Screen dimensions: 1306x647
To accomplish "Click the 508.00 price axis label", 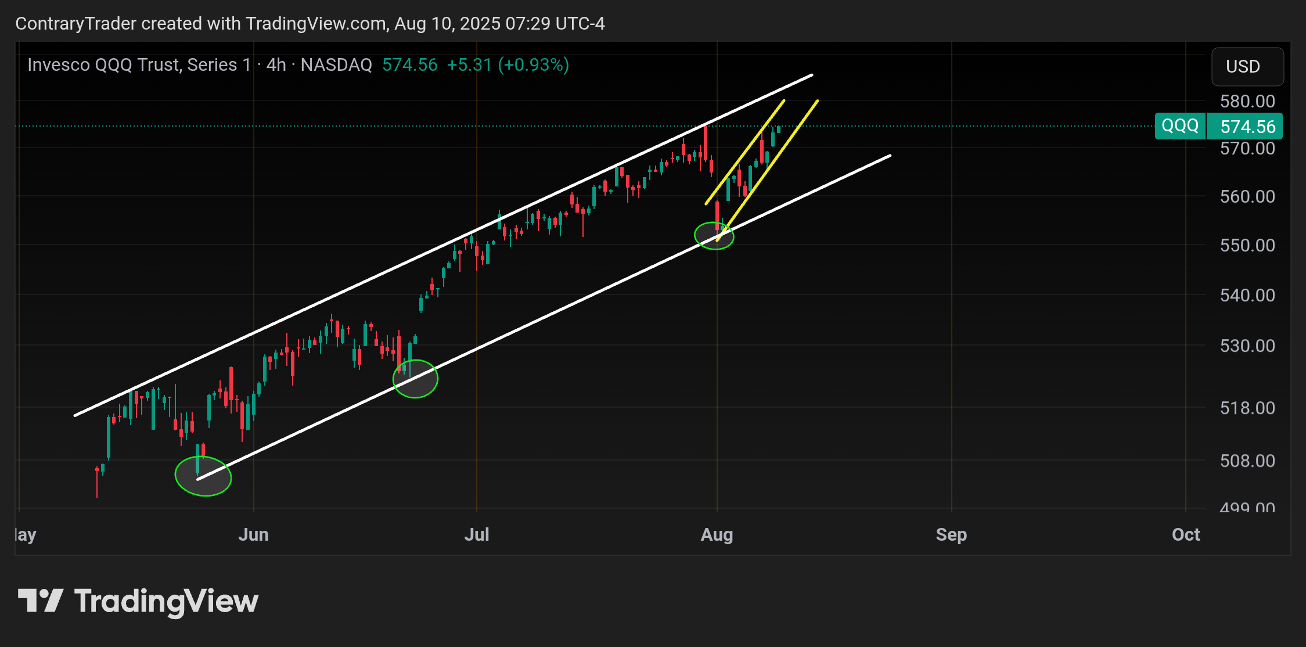I will tap(1247, 461).
